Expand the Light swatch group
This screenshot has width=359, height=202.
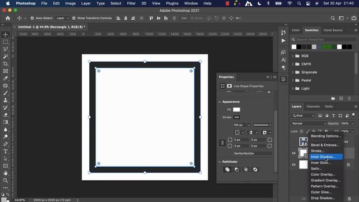pyautogui.click(x=293, y=89)
